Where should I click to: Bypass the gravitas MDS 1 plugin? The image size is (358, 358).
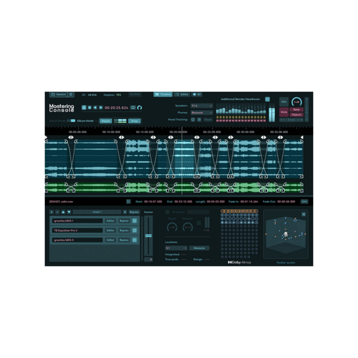tap(124, 221)
